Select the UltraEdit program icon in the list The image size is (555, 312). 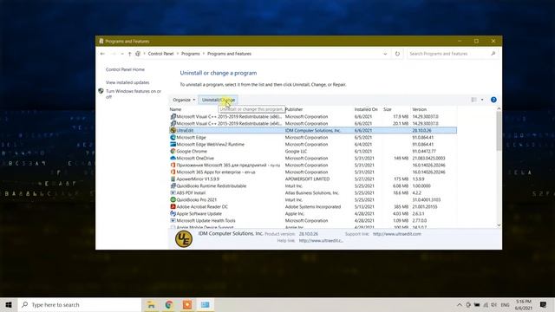click(x=173, y=131)
